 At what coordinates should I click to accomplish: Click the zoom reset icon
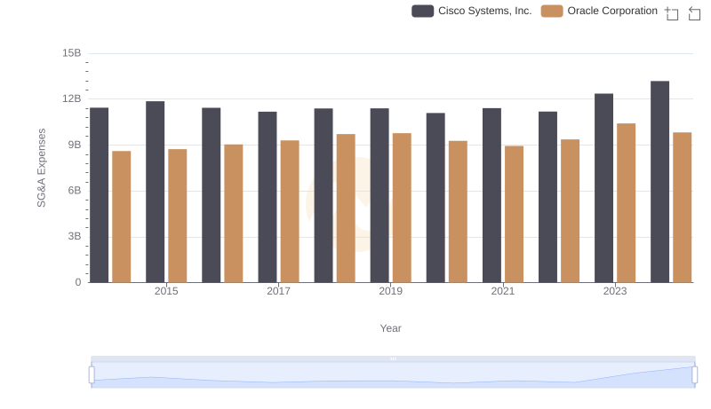pos(694,13)
